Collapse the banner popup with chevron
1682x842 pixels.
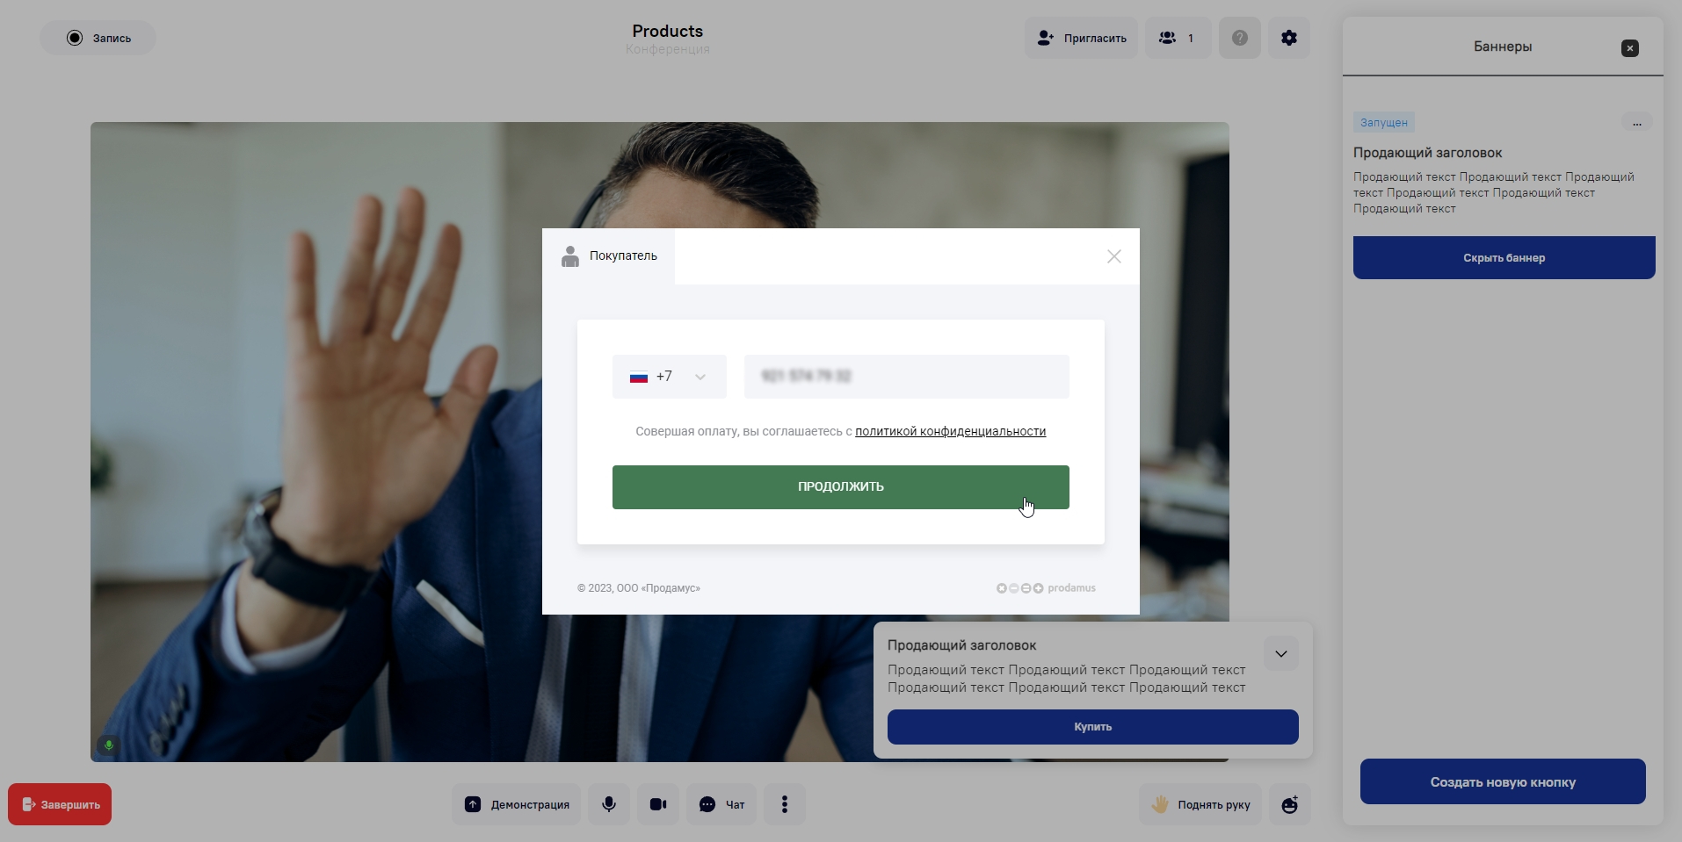(1281, 653)
